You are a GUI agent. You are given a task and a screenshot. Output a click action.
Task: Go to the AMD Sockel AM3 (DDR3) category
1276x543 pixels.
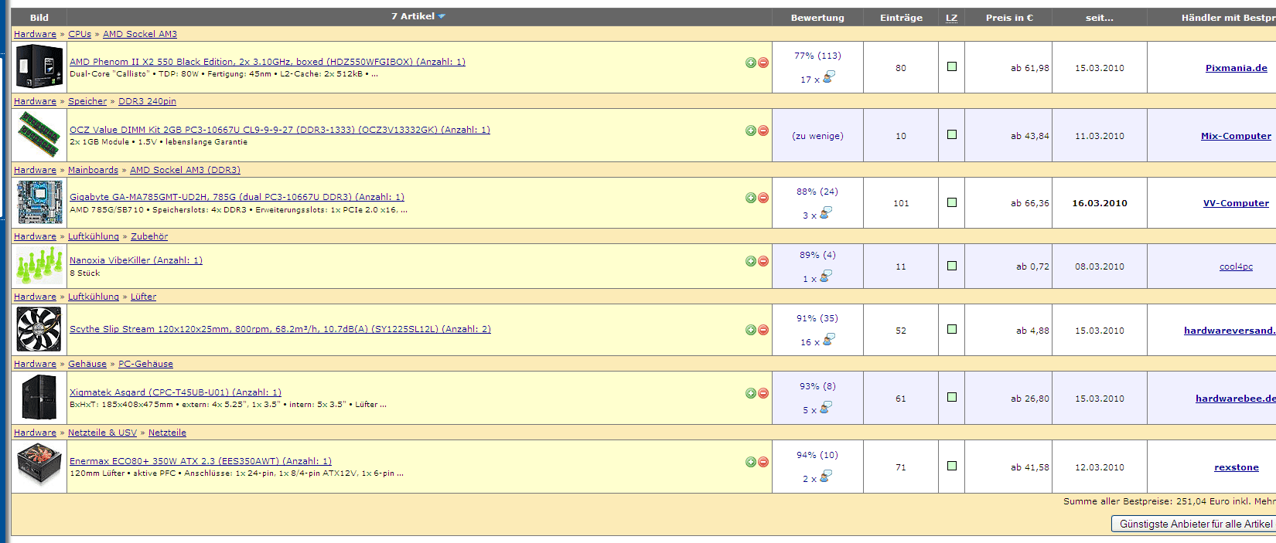click(185, 170)
